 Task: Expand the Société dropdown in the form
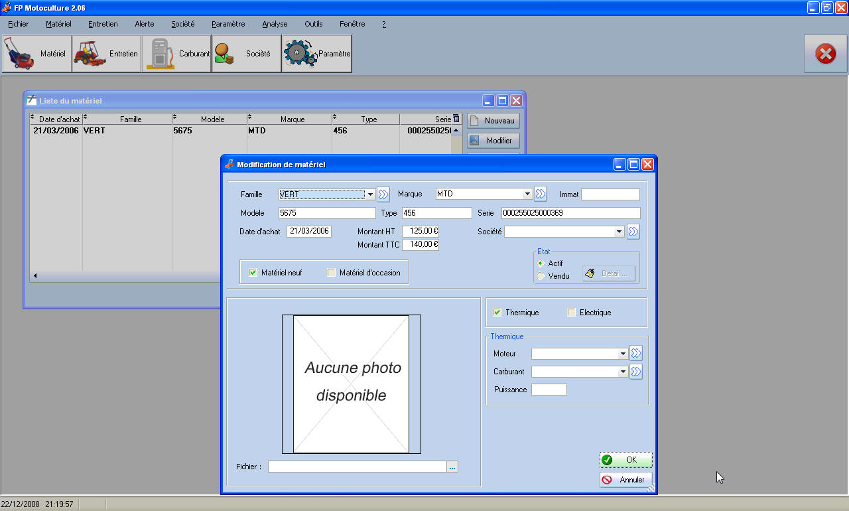619,232
